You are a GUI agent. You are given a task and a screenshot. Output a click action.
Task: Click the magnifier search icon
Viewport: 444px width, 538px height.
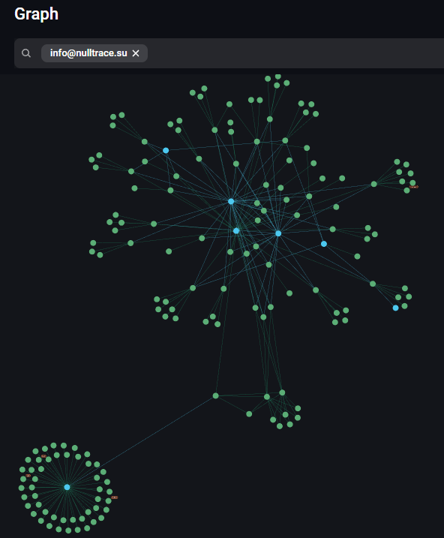26,53
